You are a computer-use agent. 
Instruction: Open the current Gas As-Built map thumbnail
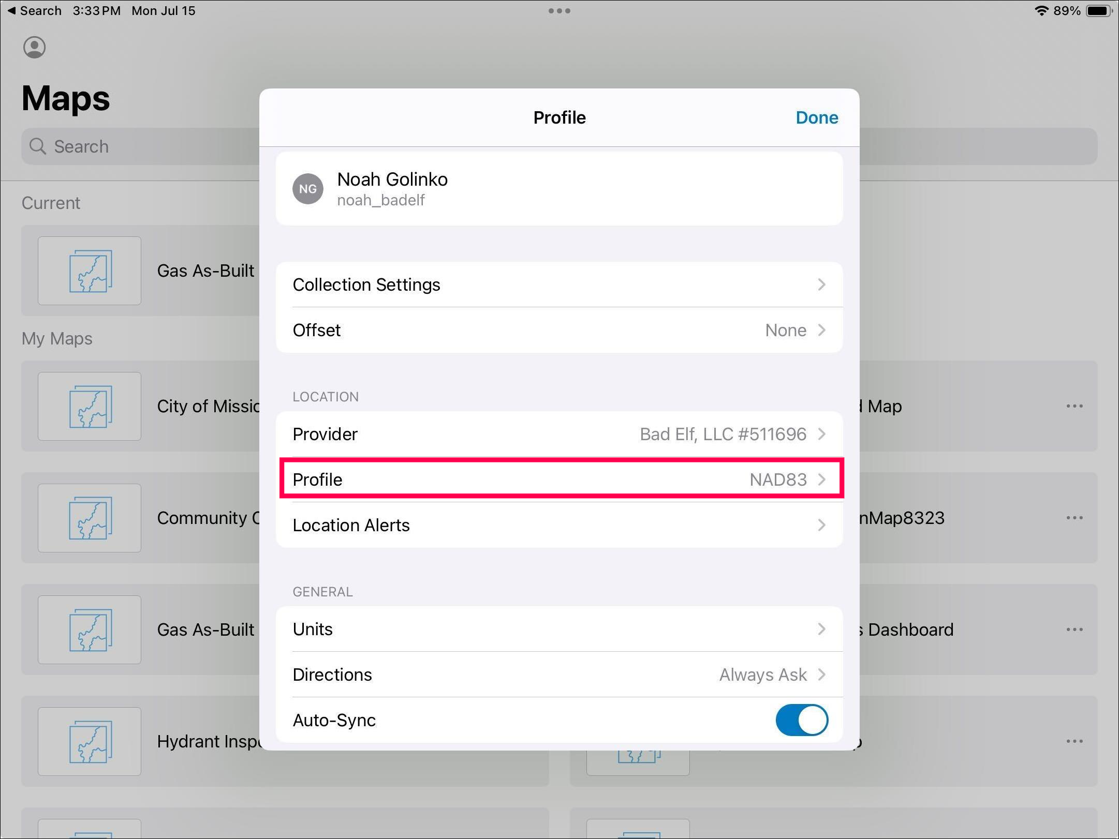[90, 271]
